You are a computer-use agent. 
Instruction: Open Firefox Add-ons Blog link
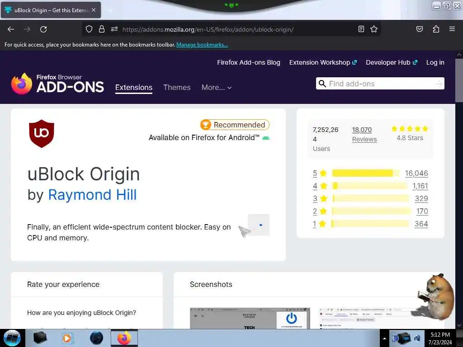coord(249,62)
